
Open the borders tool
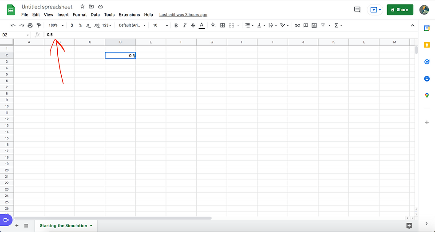click(222, 25)
